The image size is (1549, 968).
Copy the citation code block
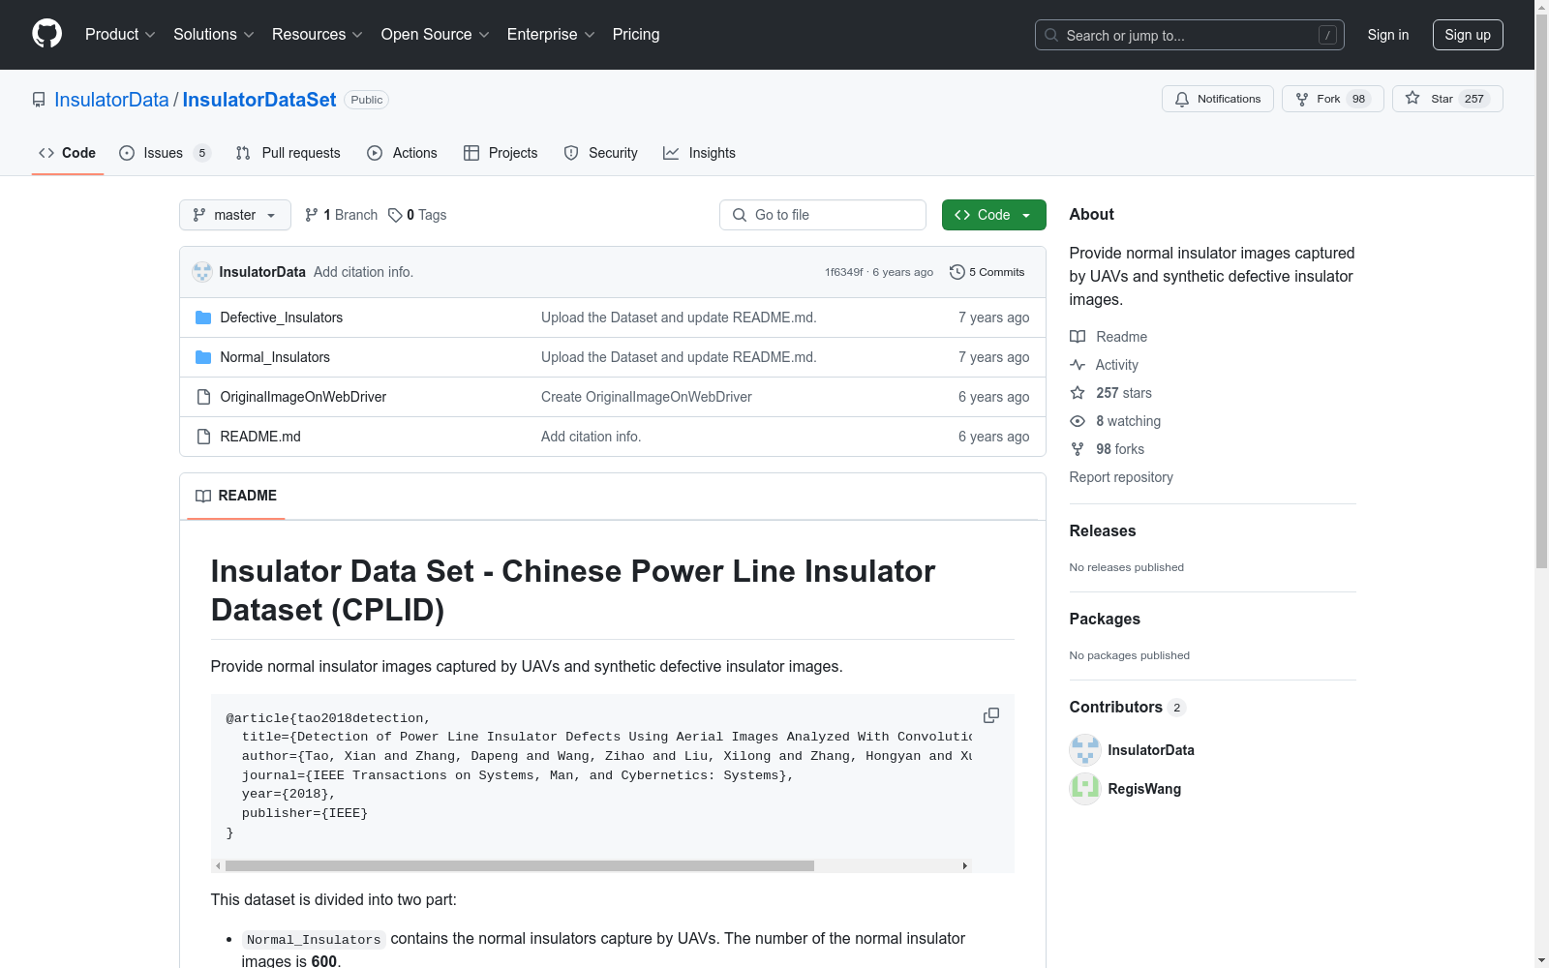(990, 715)
